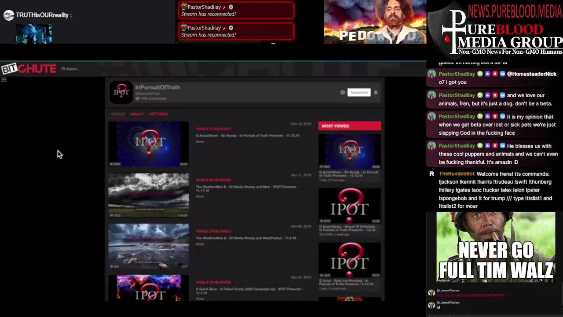563x317 pixels.
Task: Open Most Viewed Ahead Of Schedule thumbnail
Action: pos(350,206)
